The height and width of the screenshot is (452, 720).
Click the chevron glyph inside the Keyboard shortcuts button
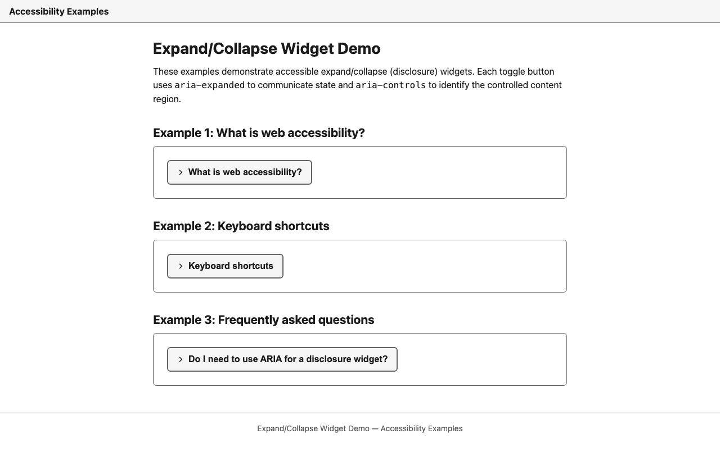pos(181,266)
